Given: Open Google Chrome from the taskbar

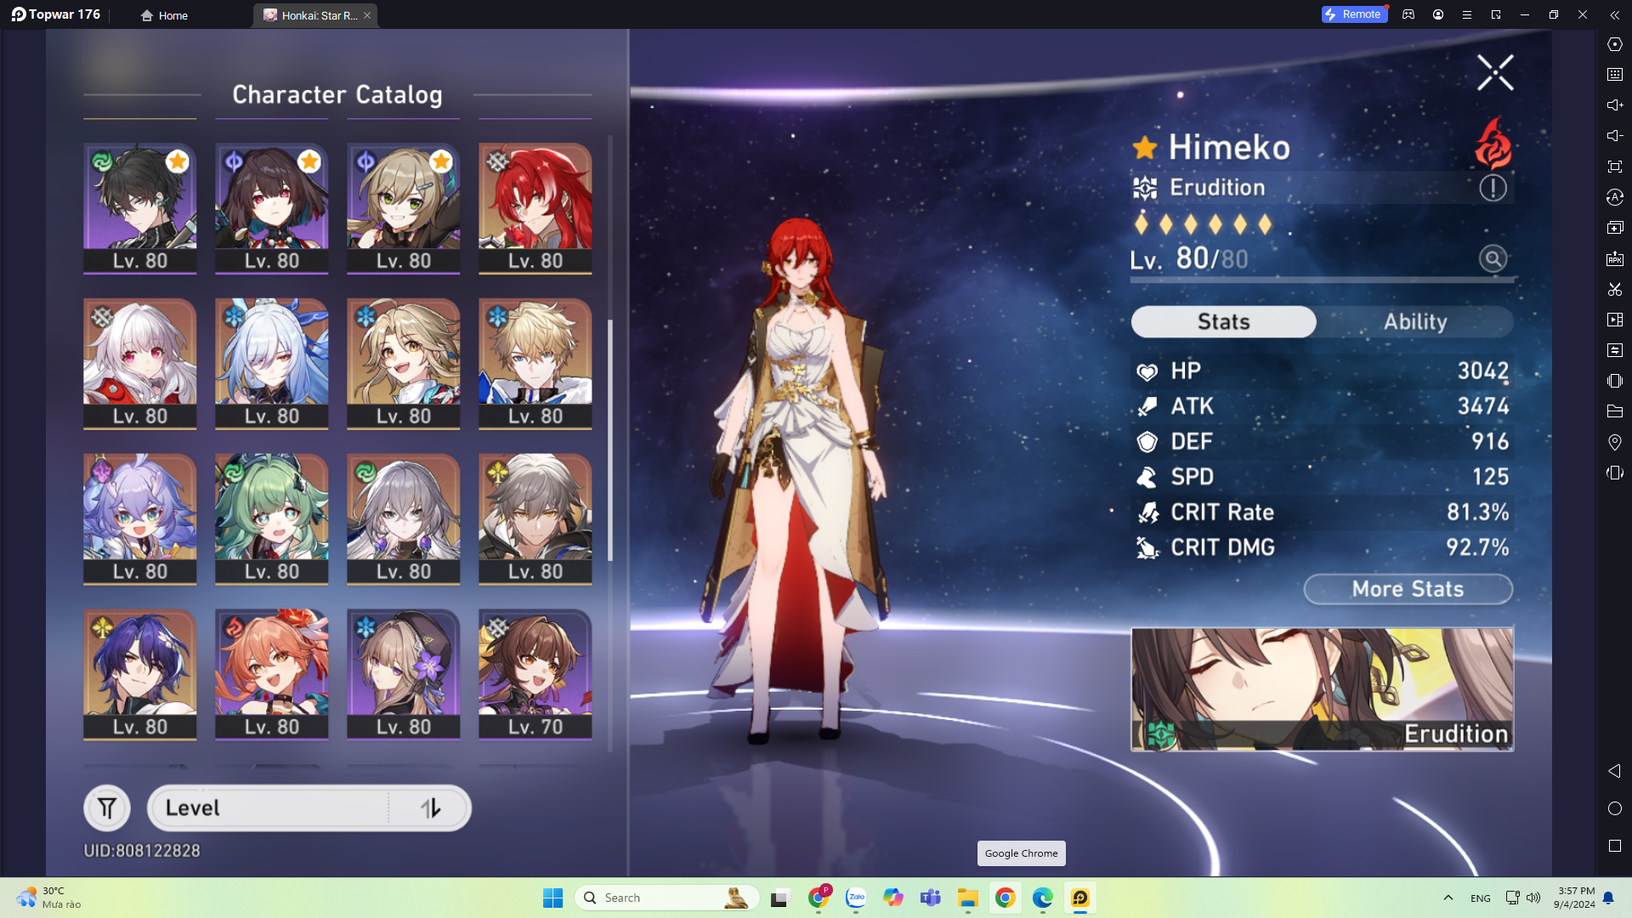Looking at the screenshot, I should click(1005, 898).
